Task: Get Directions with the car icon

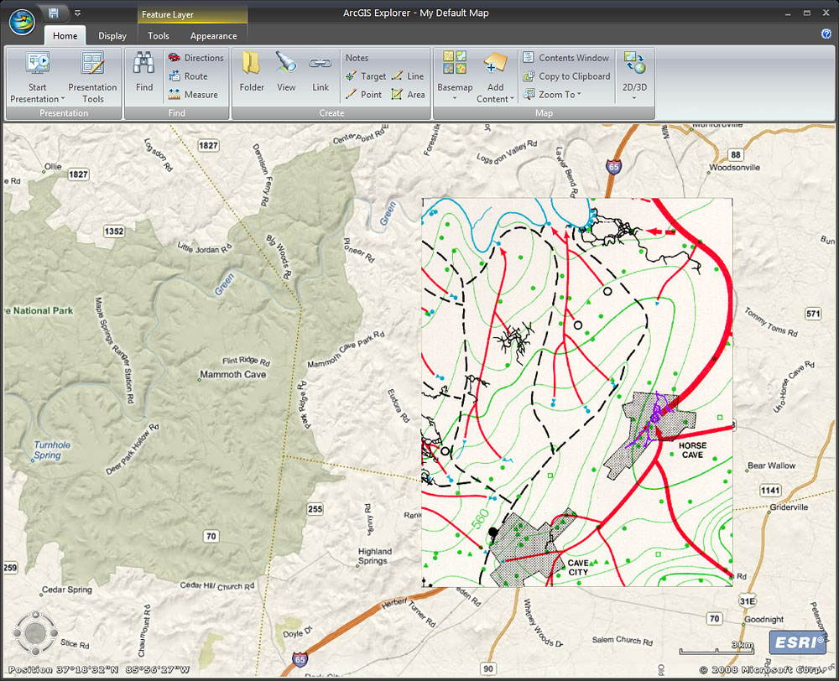Action: click(174, 57)
